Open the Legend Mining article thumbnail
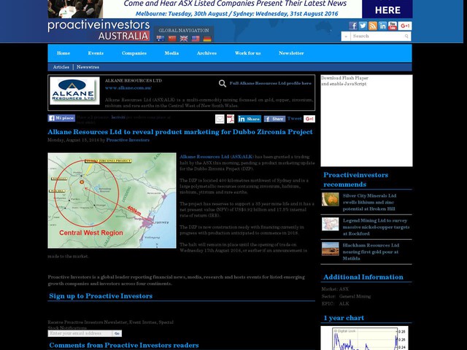The width and height of the screenshot is (467, 350). pyautogui.click(x=331, y=224)
